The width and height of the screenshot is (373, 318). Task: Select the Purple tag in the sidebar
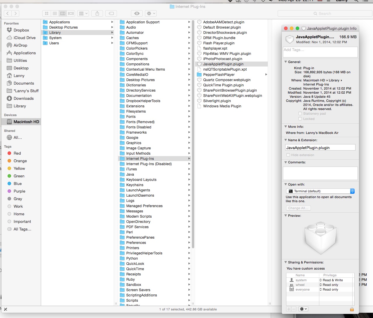(19, 191)
